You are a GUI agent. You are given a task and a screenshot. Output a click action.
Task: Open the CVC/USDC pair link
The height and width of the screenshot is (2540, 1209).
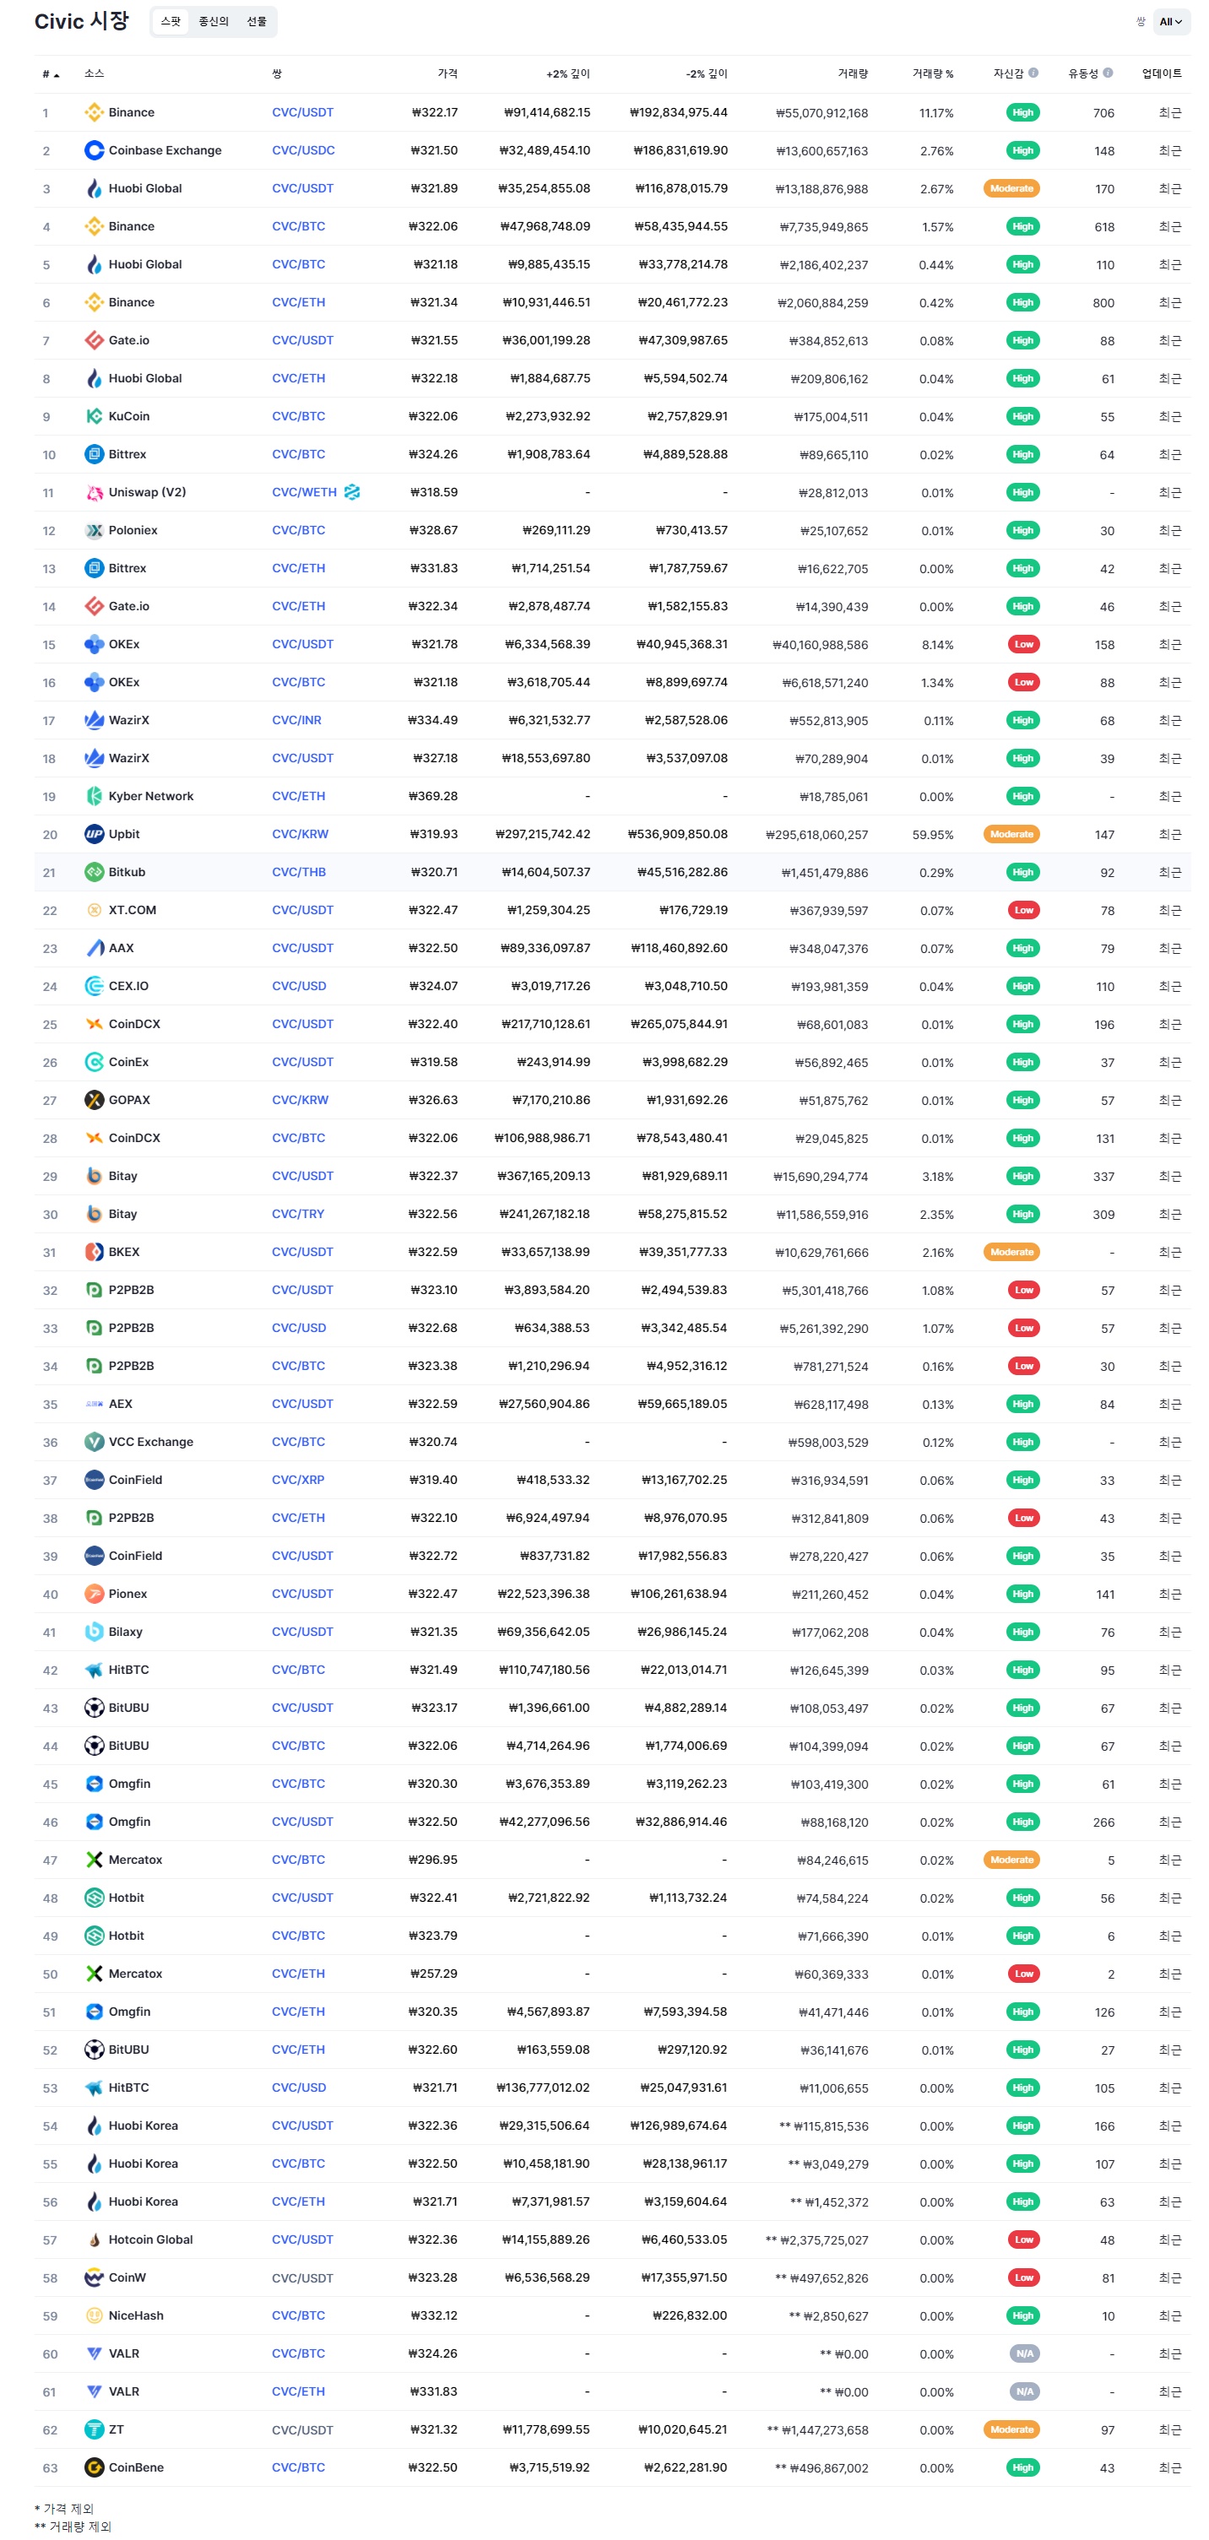pyautogui.click(x=304, y=150)
